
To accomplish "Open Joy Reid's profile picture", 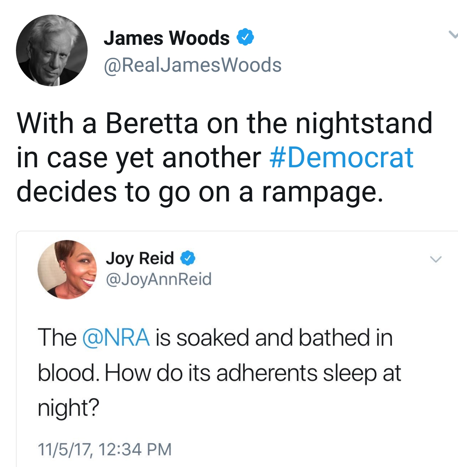I will (67, 270).
